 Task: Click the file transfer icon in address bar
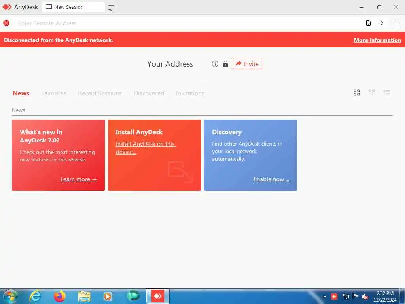point(368,23)
